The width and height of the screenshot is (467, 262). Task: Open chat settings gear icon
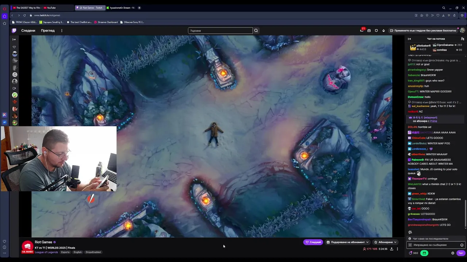453,253
